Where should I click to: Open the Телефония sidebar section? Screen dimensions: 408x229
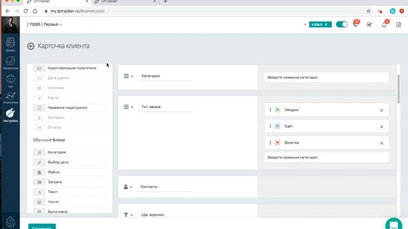10,63
